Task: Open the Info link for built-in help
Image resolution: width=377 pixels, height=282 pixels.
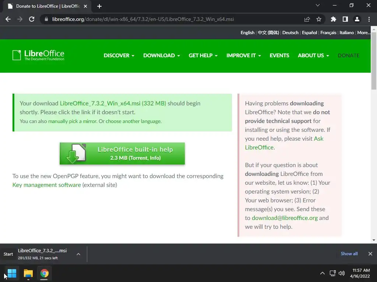Action: [x=155, y=158]
